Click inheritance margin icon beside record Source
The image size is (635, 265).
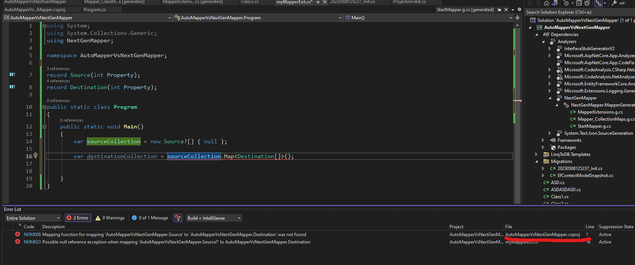[12, 75]
